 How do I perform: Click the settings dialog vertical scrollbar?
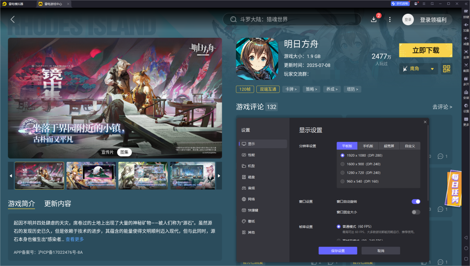pos(428,163)
